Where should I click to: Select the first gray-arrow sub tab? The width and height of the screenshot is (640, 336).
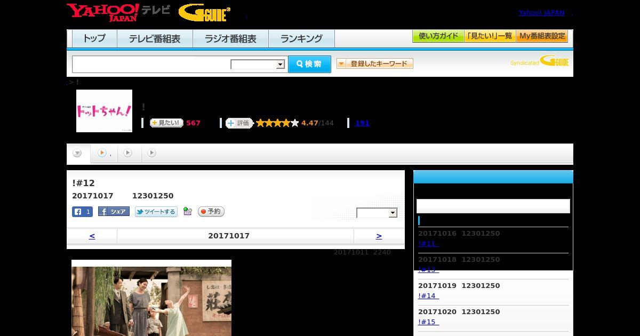click(x=77, y=154)
